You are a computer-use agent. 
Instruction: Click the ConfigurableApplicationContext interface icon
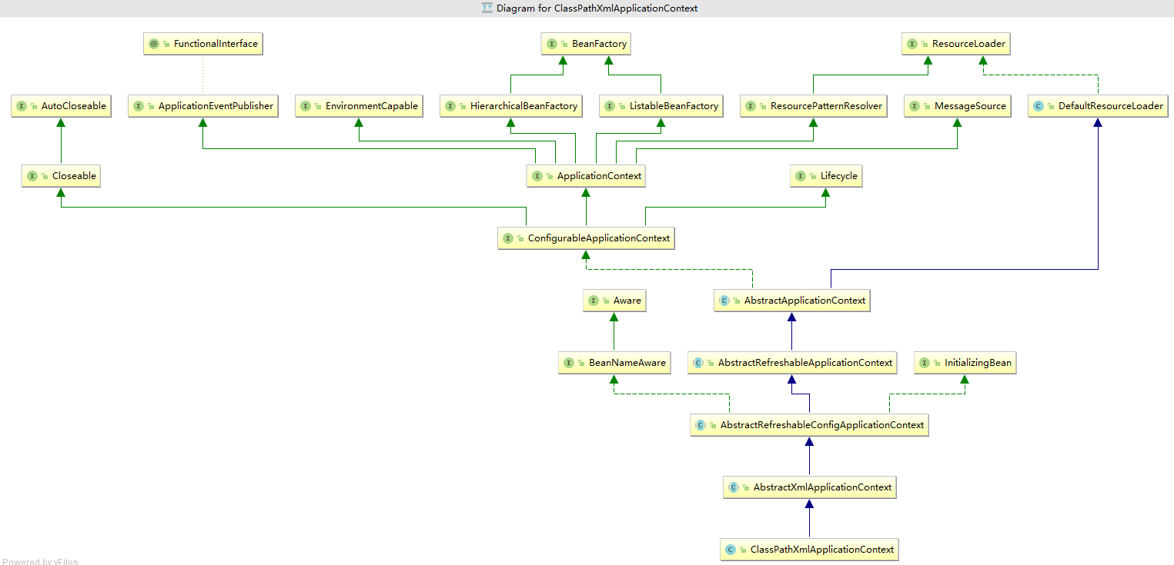tap(508, 238)
